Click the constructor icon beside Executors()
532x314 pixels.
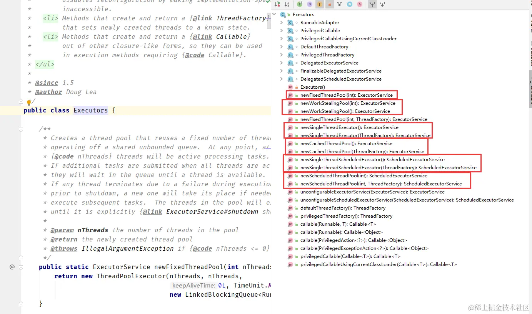(x=290, y=87)
